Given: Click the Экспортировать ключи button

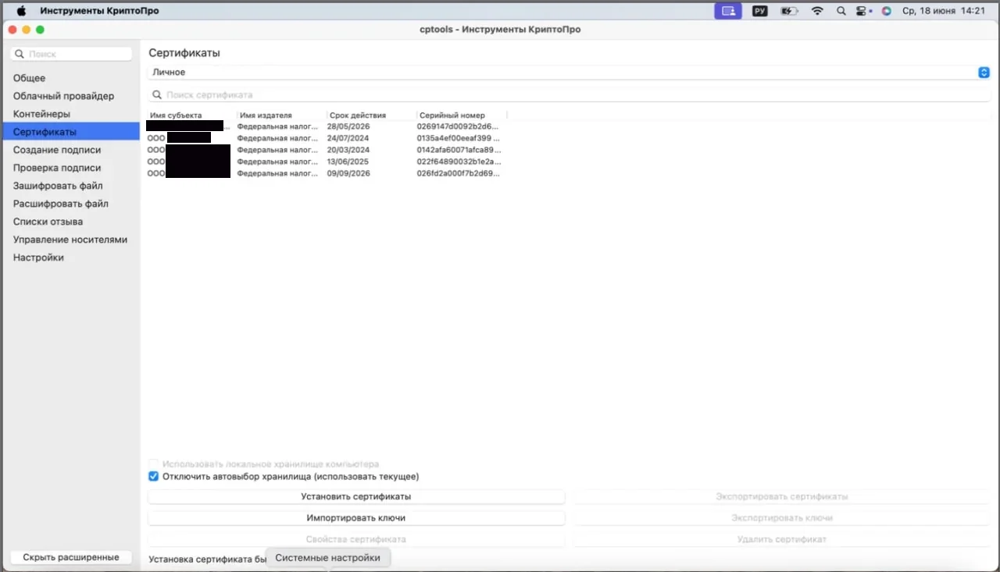Looking at the screenshot, I should coord(782,517).
